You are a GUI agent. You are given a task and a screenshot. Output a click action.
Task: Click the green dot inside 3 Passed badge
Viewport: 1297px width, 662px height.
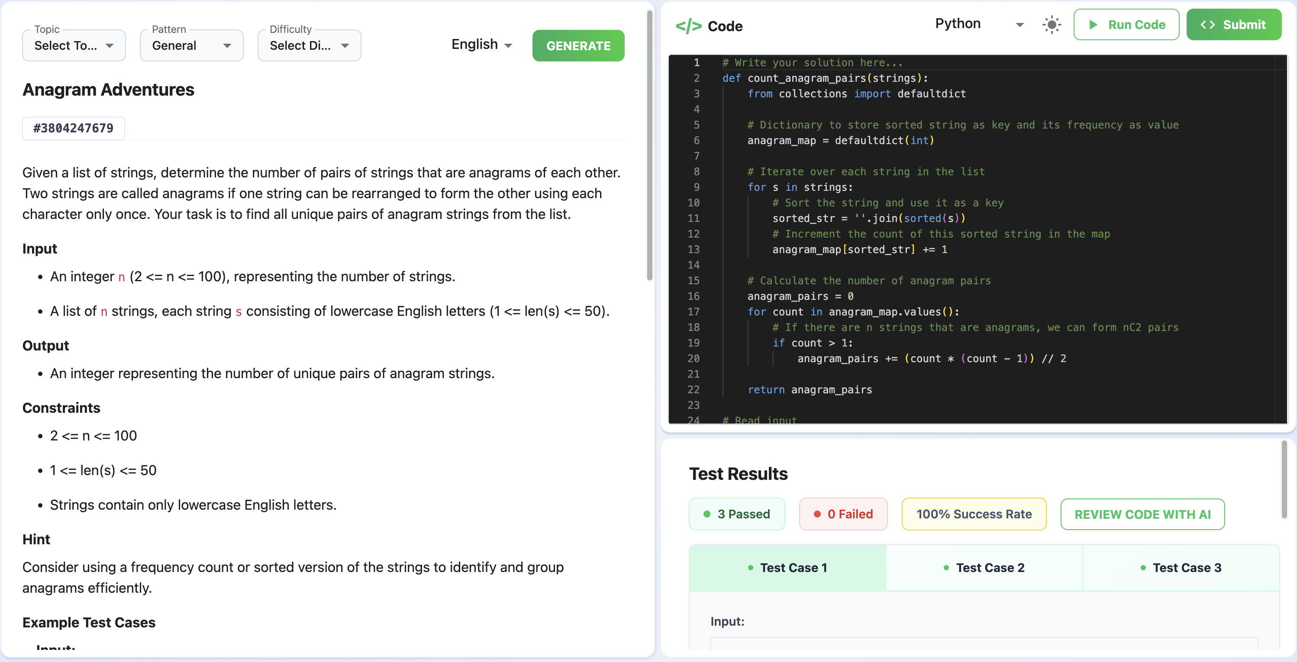pos(707,514)
